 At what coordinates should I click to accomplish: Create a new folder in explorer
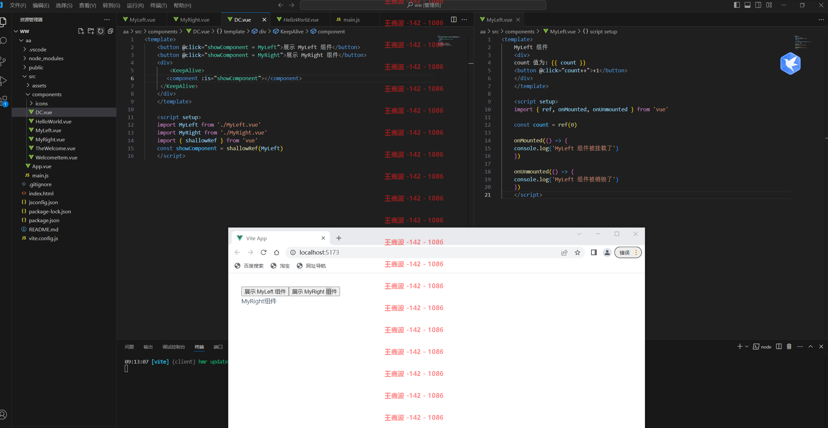pos(91,31)
